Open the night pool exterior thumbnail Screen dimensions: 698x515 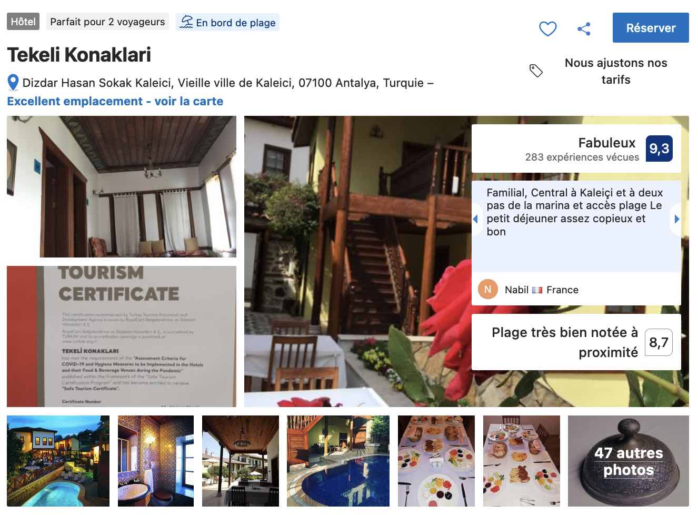(58, 461)
